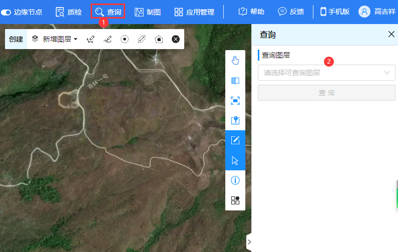Collapse the side panel using arrow
The height and width of the screenshot is (252, 398).
pos(249,242)
